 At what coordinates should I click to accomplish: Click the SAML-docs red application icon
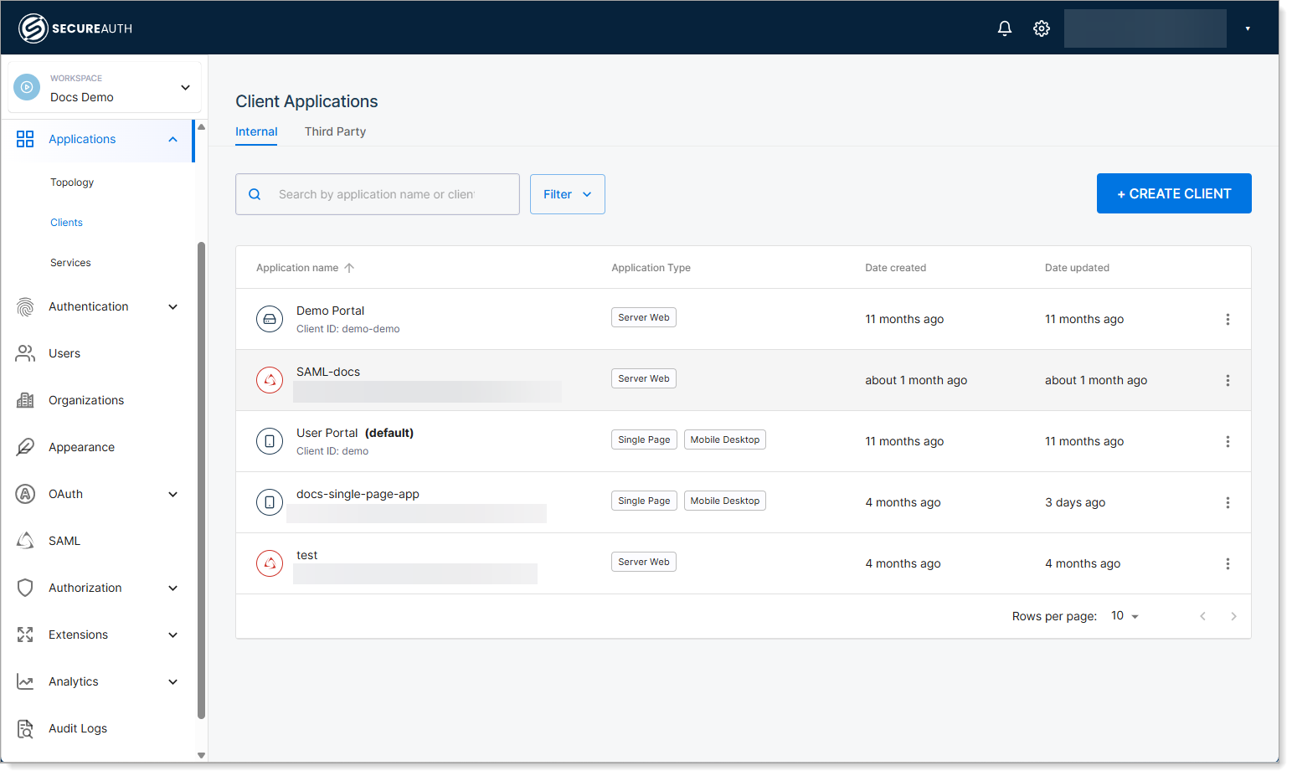click(270, 380)
